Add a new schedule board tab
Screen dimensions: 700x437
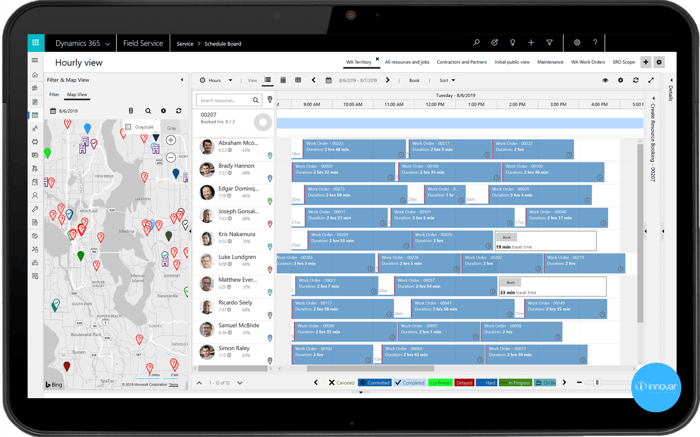(x=646, y=62)
